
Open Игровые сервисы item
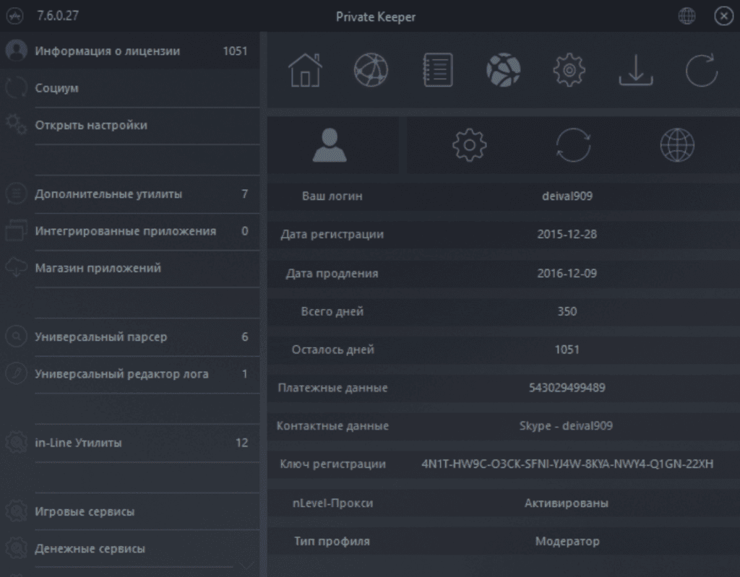click(x=130, y=511)
